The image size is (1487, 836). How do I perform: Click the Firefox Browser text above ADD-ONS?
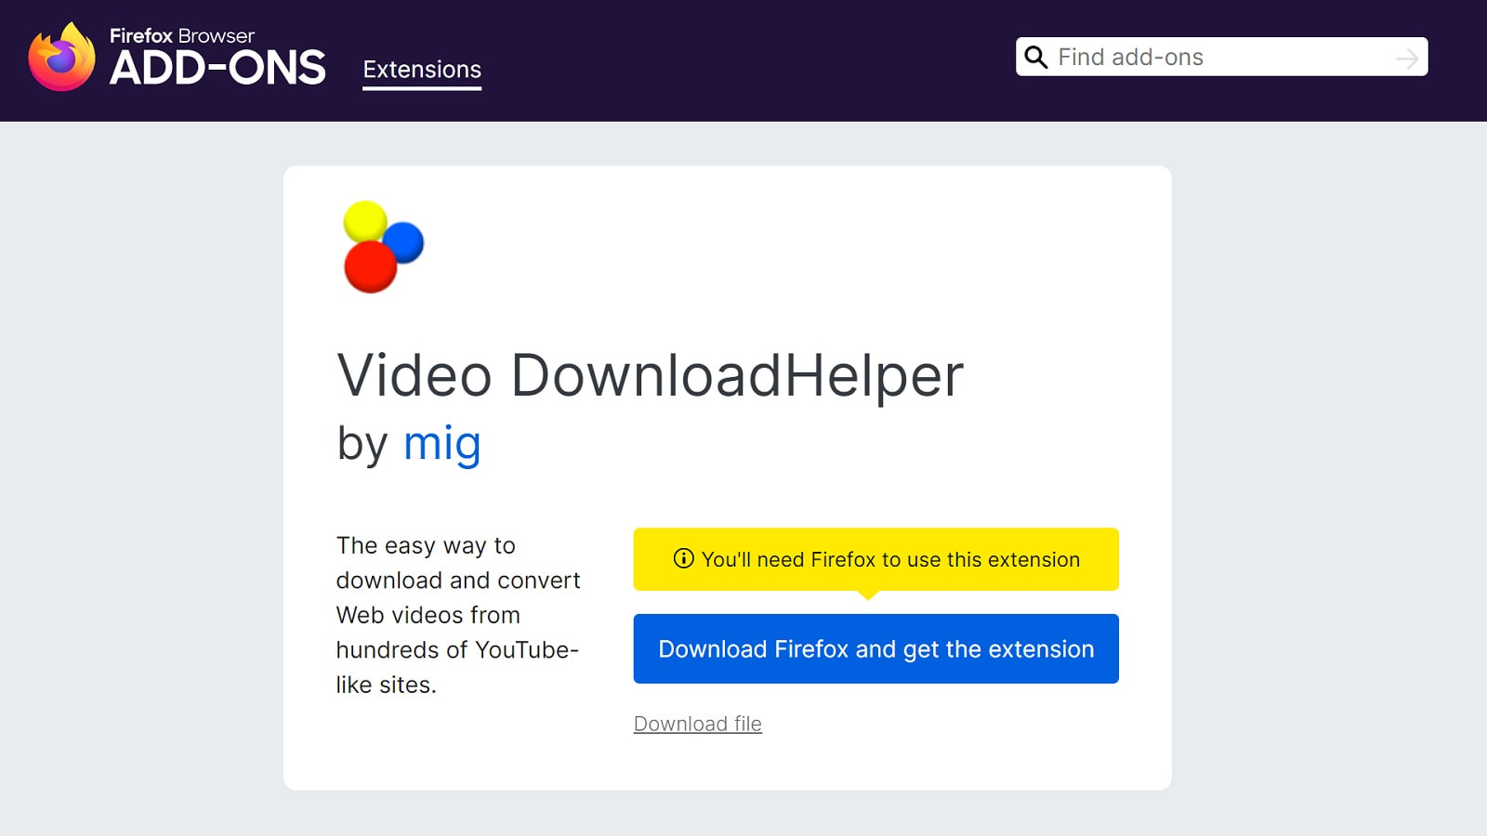pyautogui.click(x=182, y=35)
